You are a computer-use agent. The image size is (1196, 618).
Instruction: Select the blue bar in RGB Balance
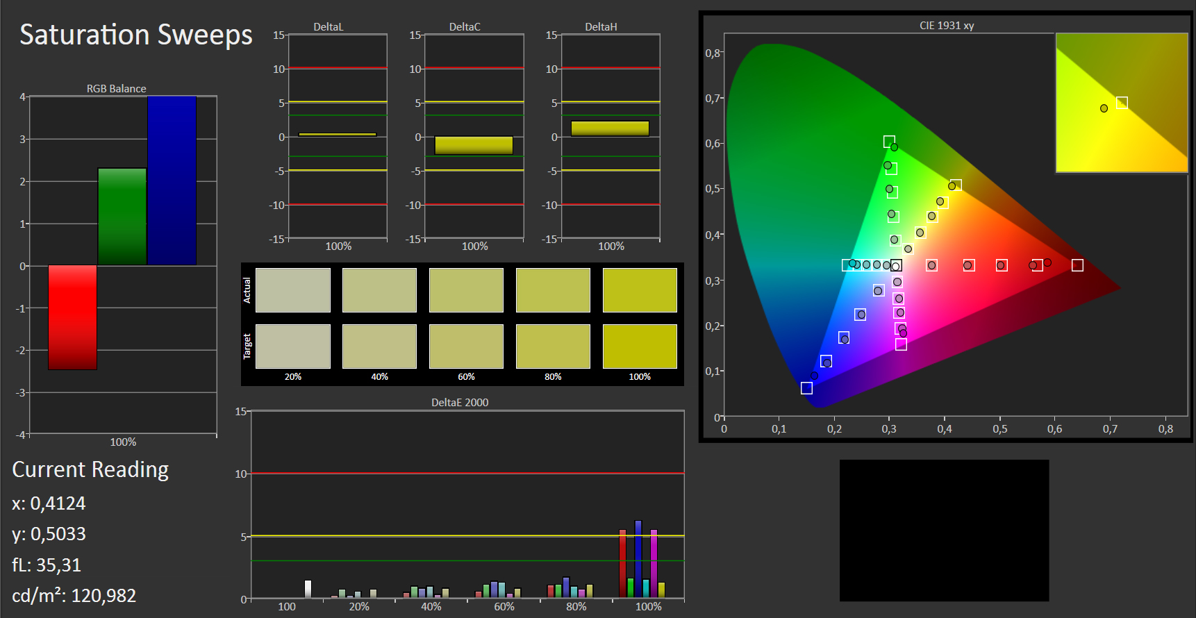[x=172, y=181]
